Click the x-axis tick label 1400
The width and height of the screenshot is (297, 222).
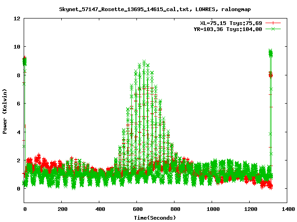pos(288,209)
